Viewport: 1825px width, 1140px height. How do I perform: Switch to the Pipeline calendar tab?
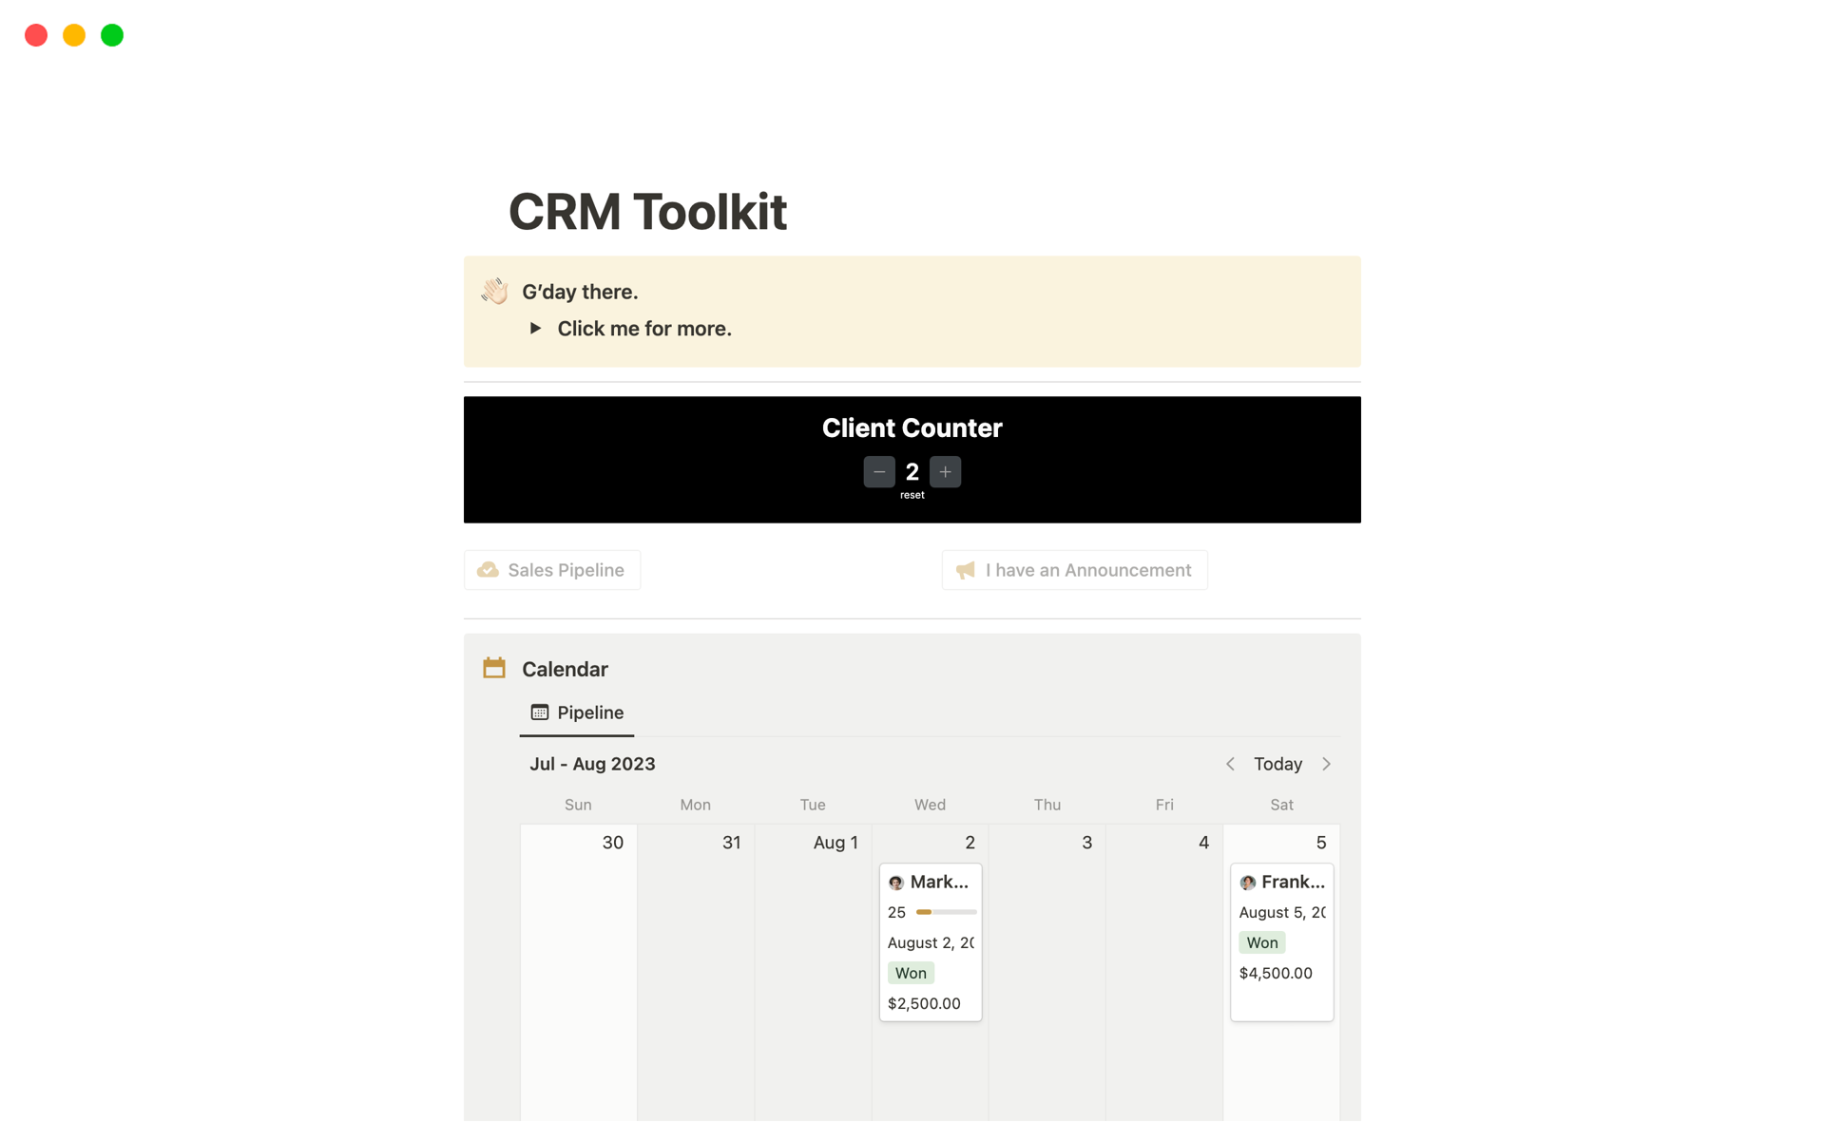click(577, 712)
